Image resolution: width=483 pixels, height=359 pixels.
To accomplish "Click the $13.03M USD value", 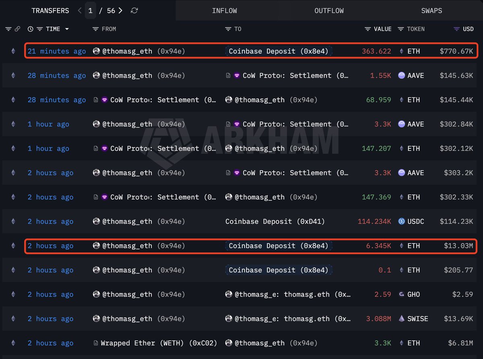I will (x=458, y=246).
